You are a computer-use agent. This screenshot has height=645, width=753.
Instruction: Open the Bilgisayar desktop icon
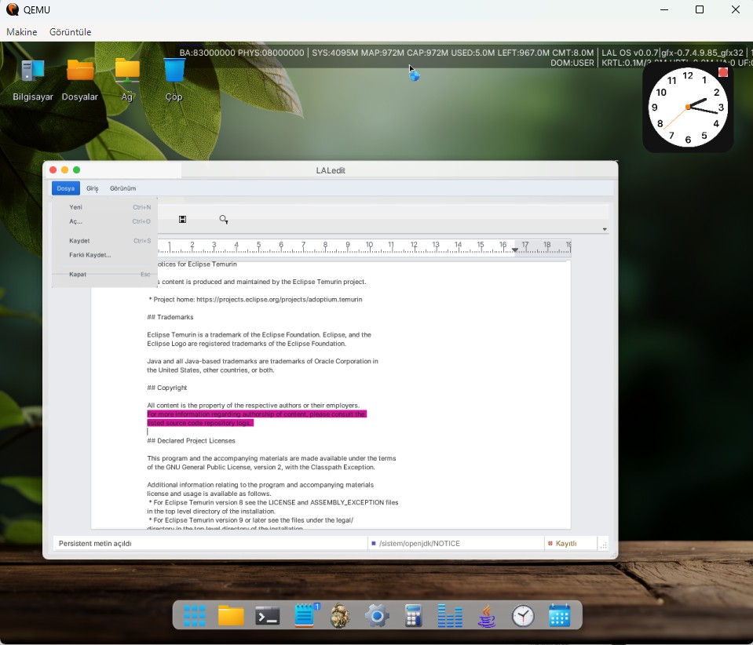point(33,80)
